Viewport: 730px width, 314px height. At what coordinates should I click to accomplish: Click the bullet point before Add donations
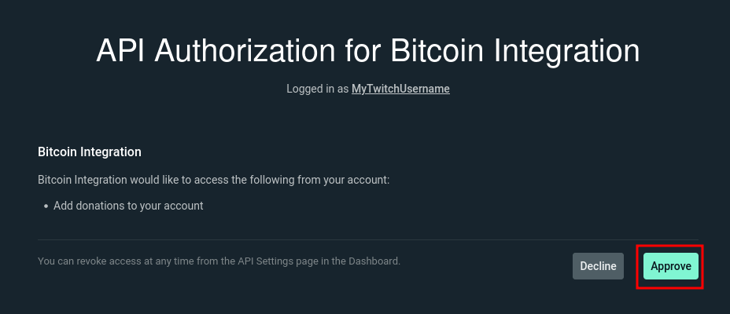[x=46, y=206]
